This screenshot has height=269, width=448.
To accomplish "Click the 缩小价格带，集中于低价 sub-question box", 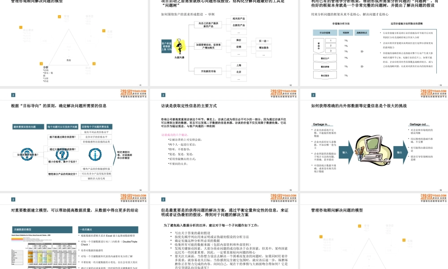I will (x=63, y=161).
